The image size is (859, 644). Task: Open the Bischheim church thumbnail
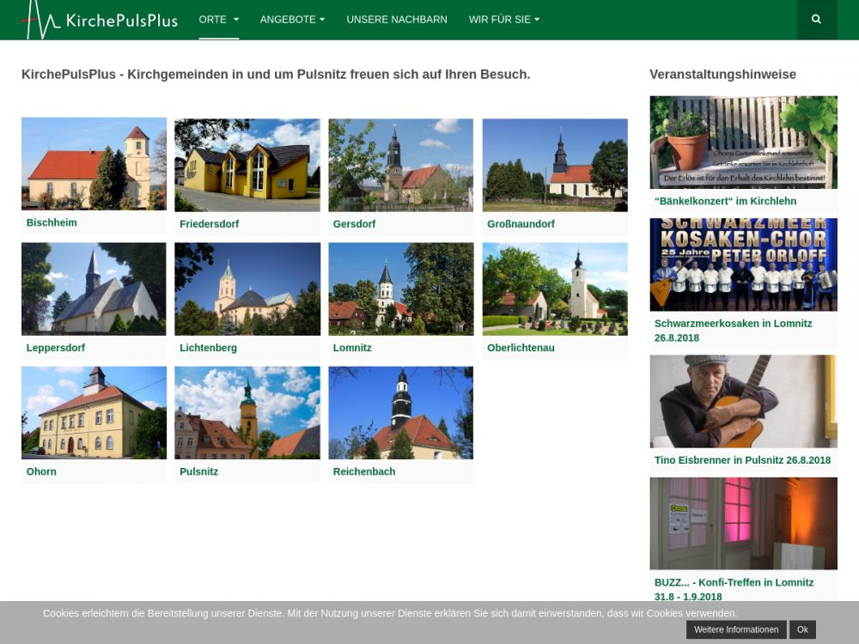pos(94,163)
